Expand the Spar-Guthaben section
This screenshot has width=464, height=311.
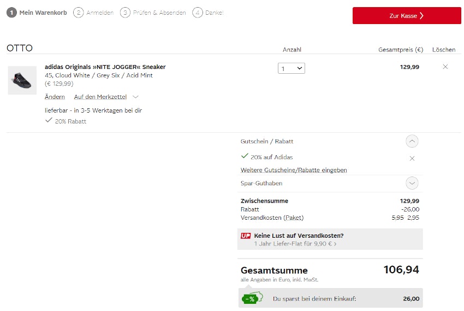point(412,183)
